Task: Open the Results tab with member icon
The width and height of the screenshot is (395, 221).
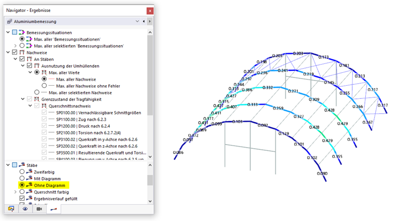Action: tap(54, 209)
